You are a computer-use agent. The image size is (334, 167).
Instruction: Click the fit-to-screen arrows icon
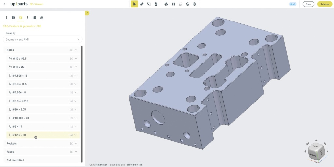pos(173,4)
